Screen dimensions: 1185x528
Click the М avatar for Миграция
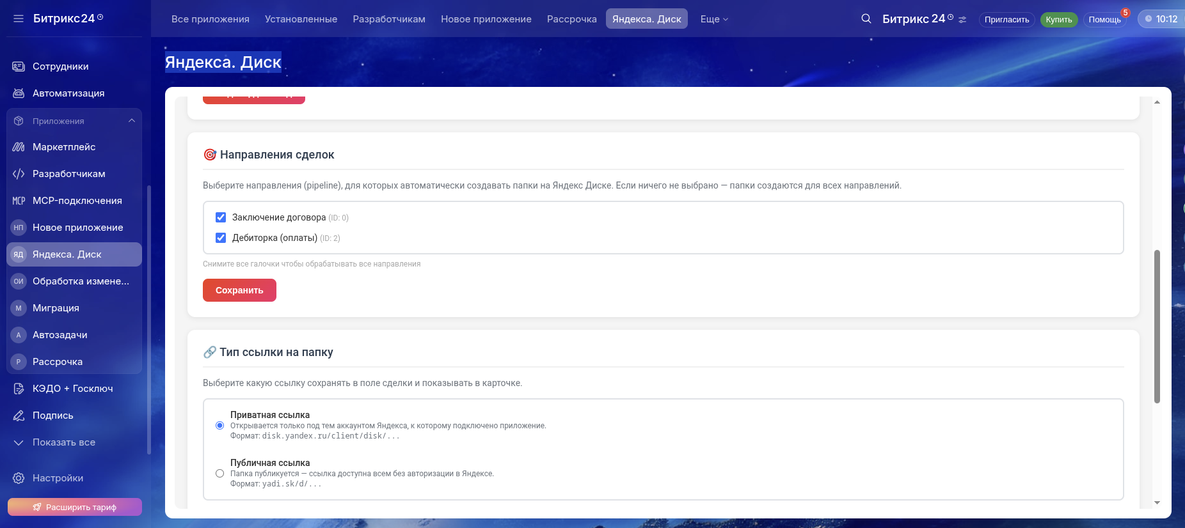click(x=19, y=308)
